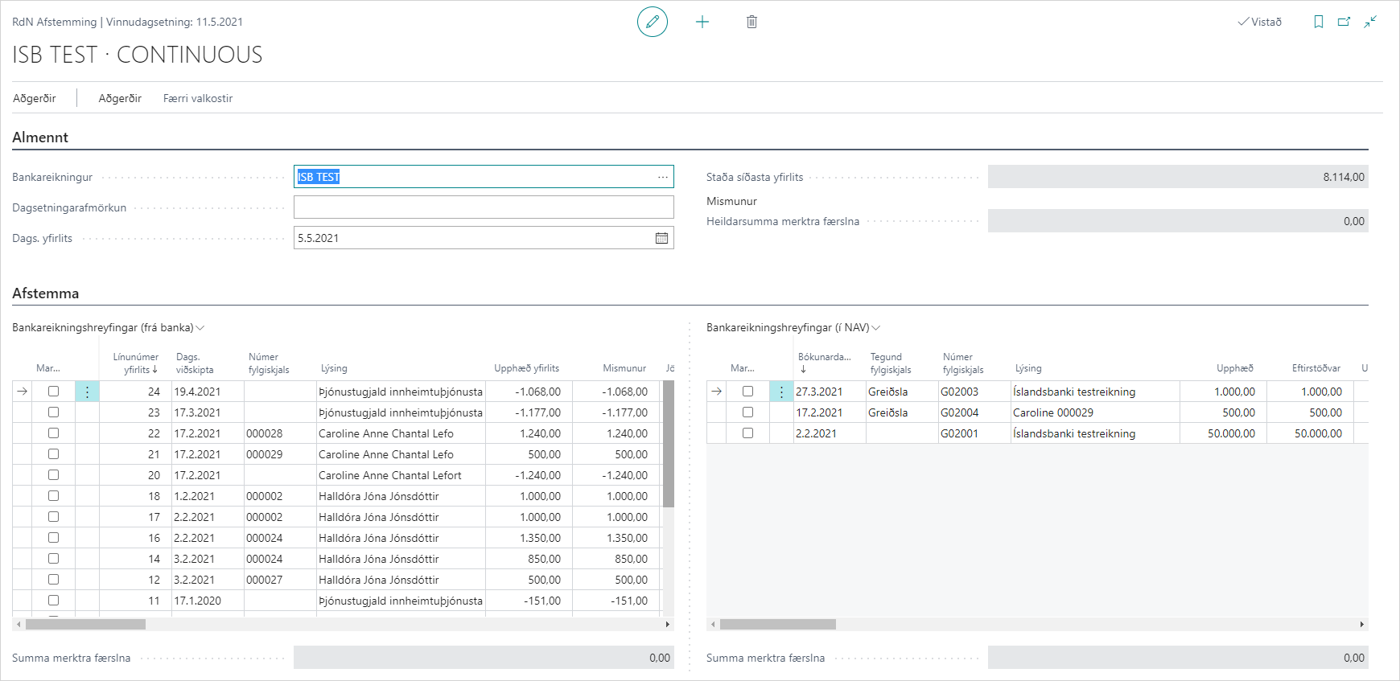
Task: Click Númer fylgiskjals header in bank grid
Action: [269, 363]
